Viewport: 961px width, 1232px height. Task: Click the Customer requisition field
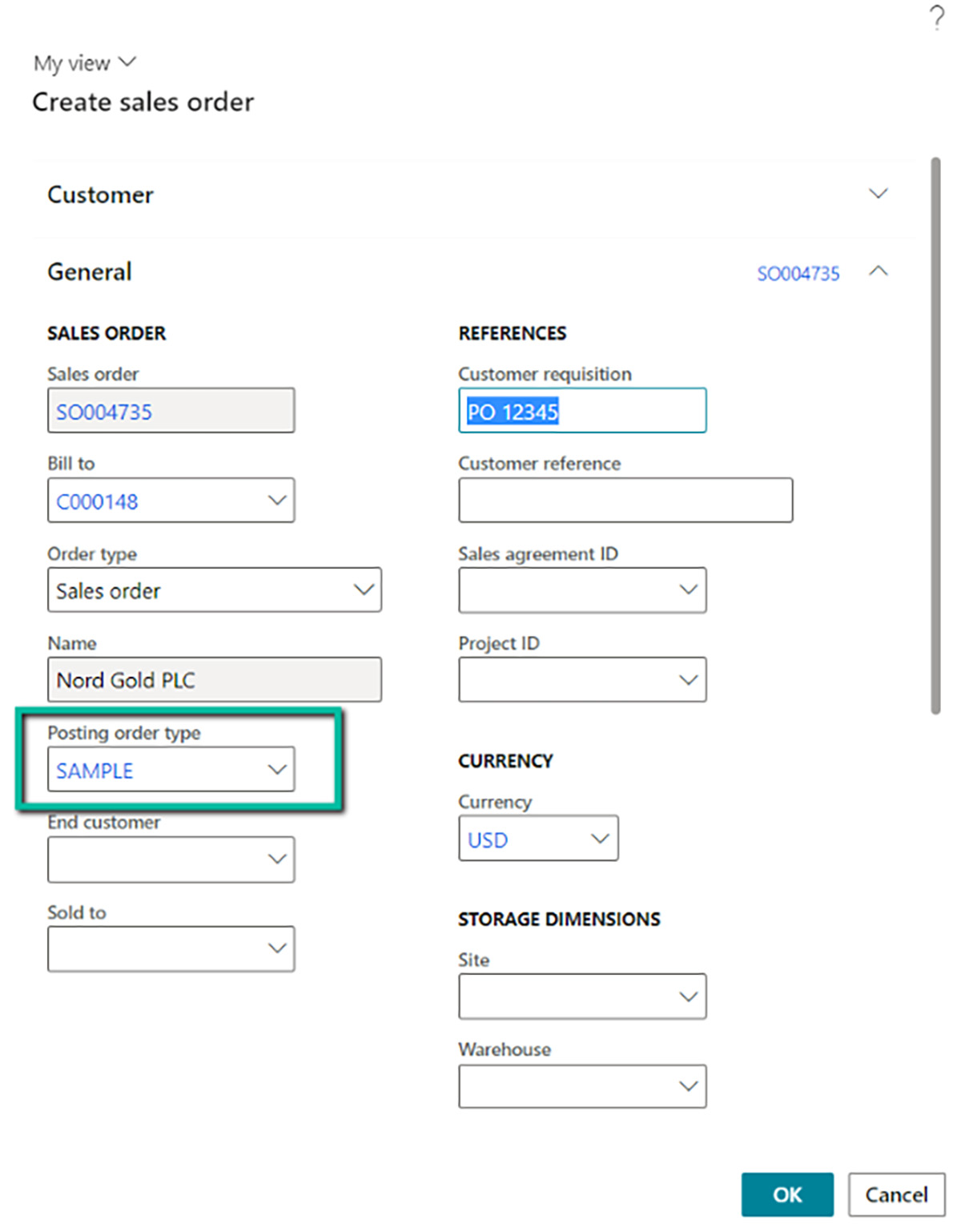(x=582, y=411)
